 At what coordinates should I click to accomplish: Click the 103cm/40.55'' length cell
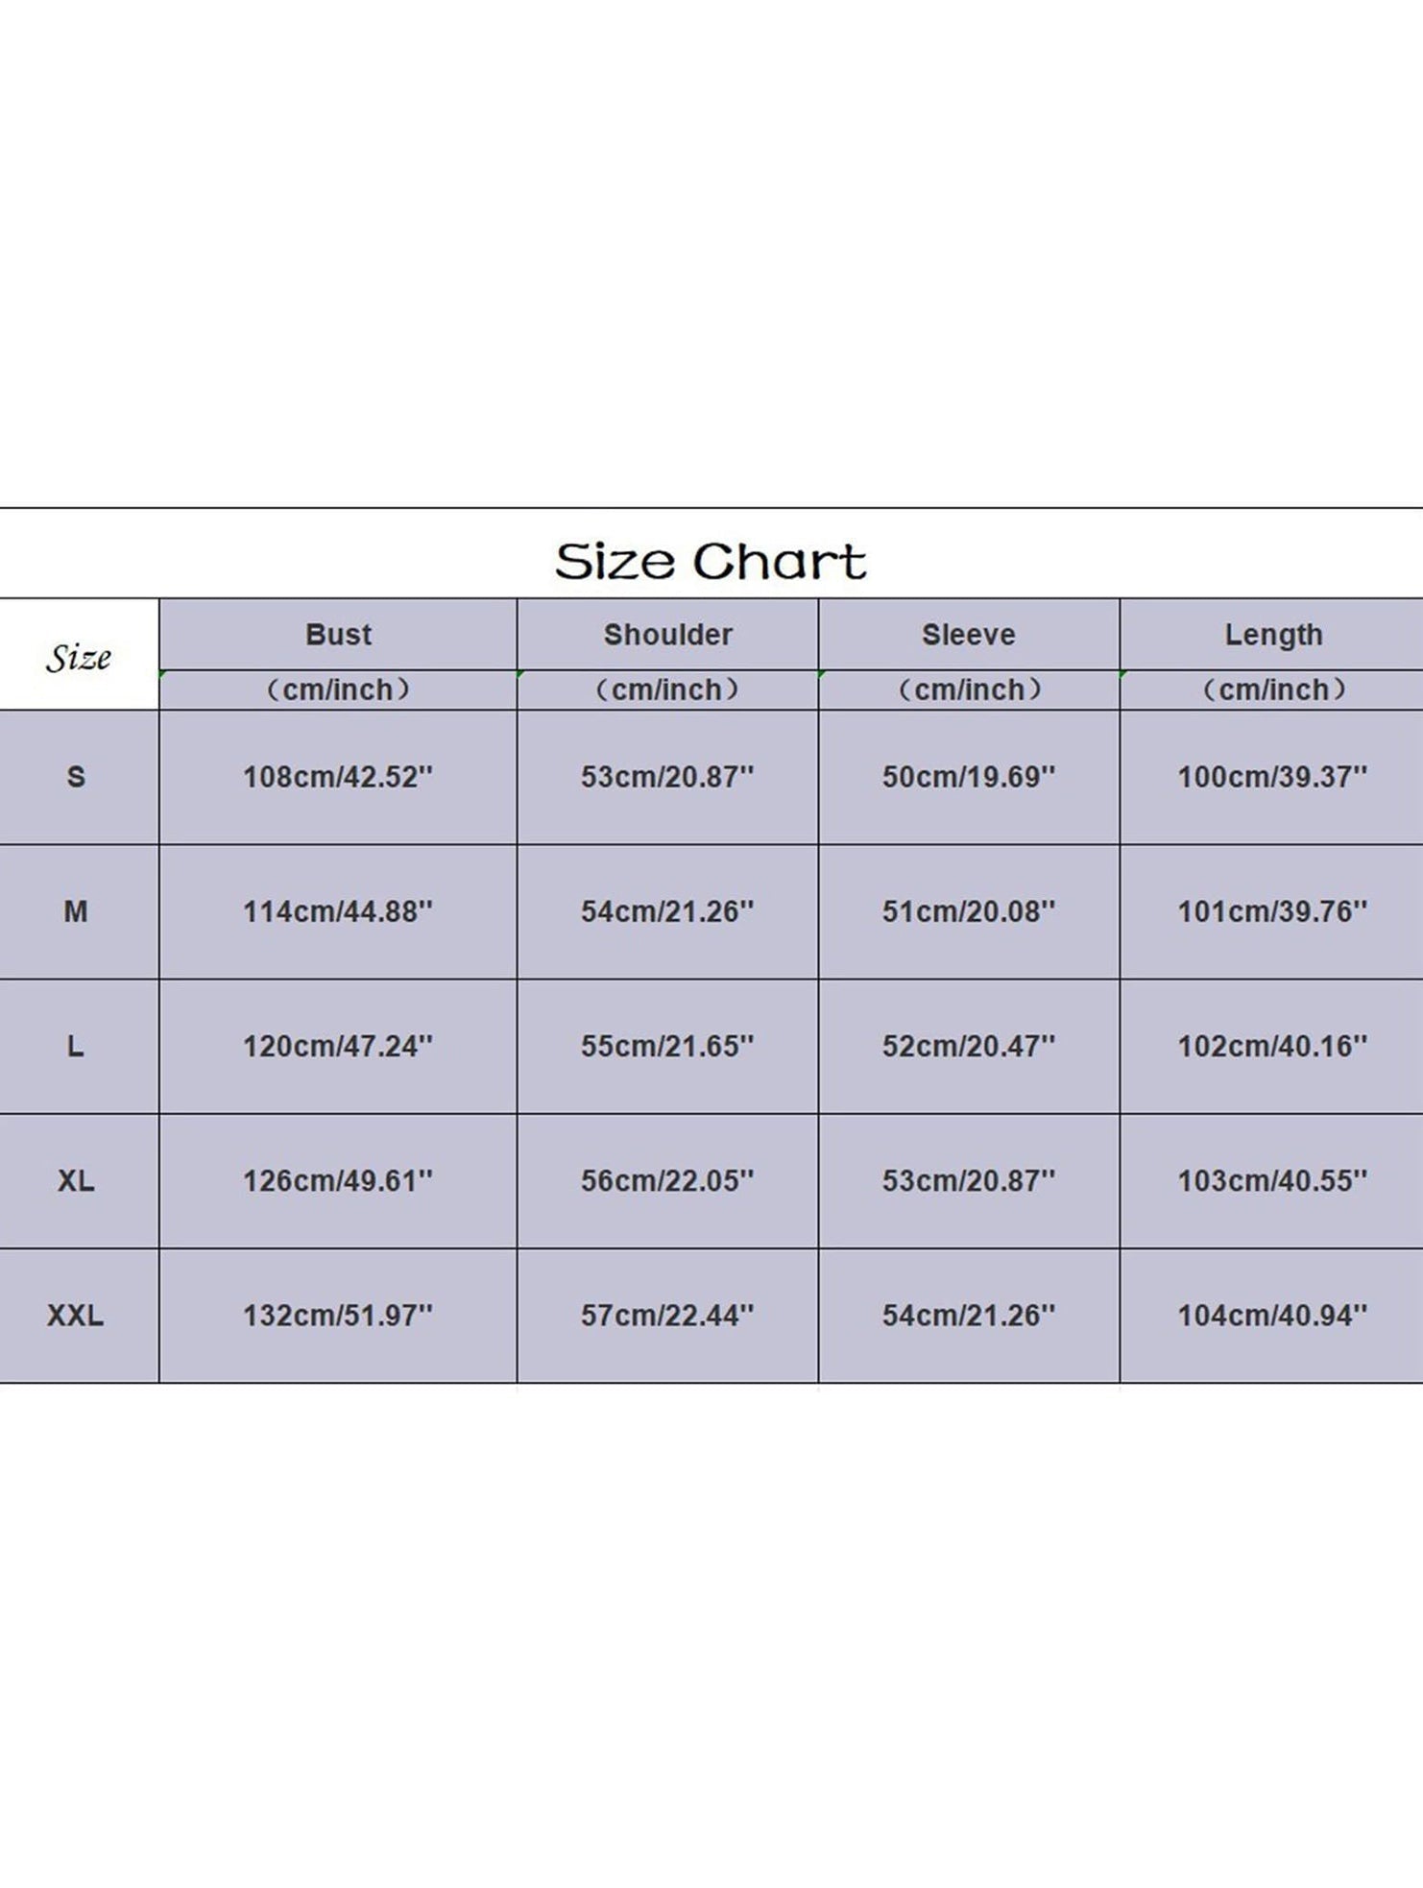point(1272,1180)
